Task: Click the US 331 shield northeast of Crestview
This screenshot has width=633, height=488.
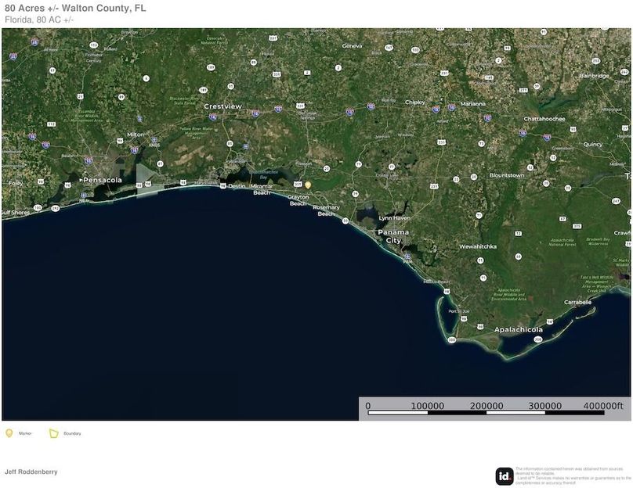Action: pyautogui.click(x=301, y=106)
